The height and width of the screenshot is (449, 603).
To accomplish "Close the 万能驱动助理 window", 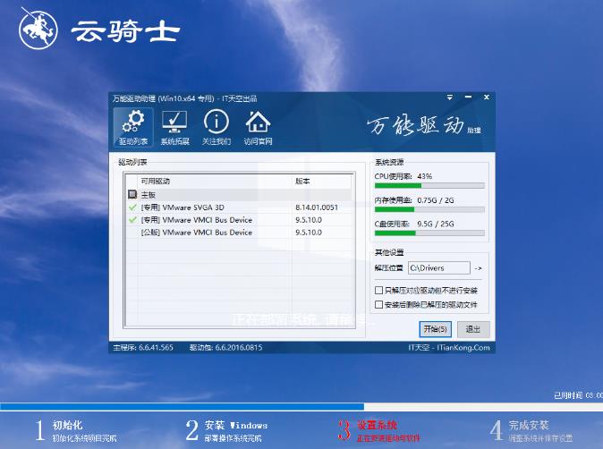I will pos(487,97).
